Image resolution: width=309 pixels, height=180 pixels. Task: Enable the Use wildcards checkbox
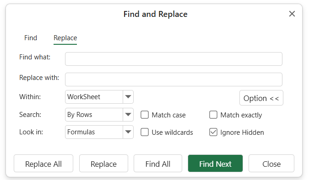[x=145, y=132]
